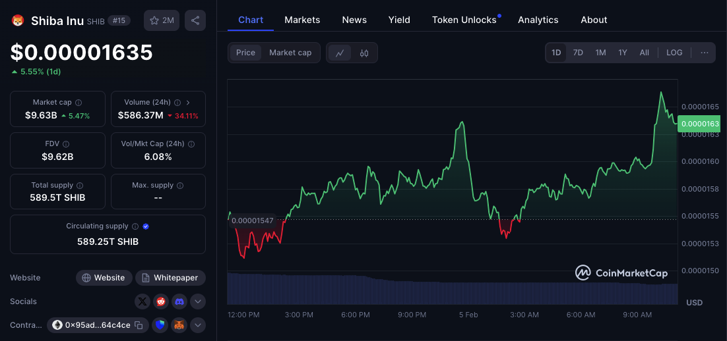Viewport: 727px width, 341px height.
Task: Click the 589.25T SHIB circulating supply
Action: point(108,242)
